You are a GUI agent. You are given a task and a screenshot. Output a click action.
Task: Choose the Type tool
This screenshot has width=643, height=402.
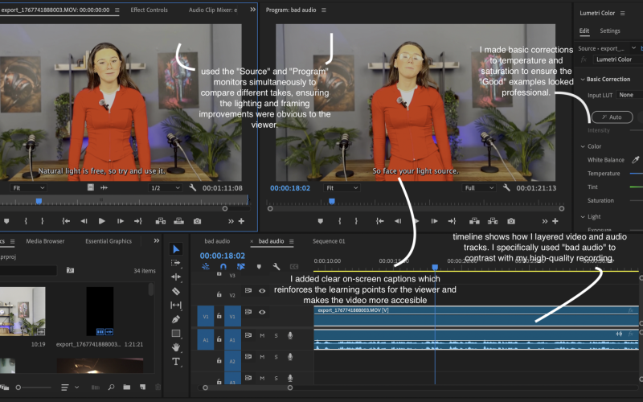(x=176, y=362)
